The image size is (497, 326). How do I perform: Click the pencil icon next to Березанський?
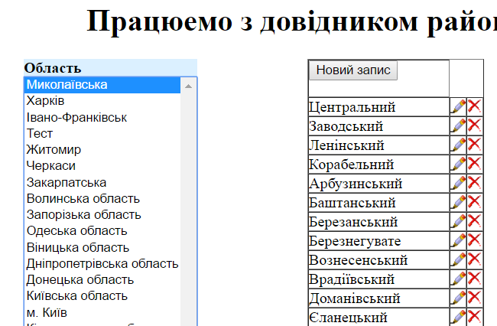(459, 221)
